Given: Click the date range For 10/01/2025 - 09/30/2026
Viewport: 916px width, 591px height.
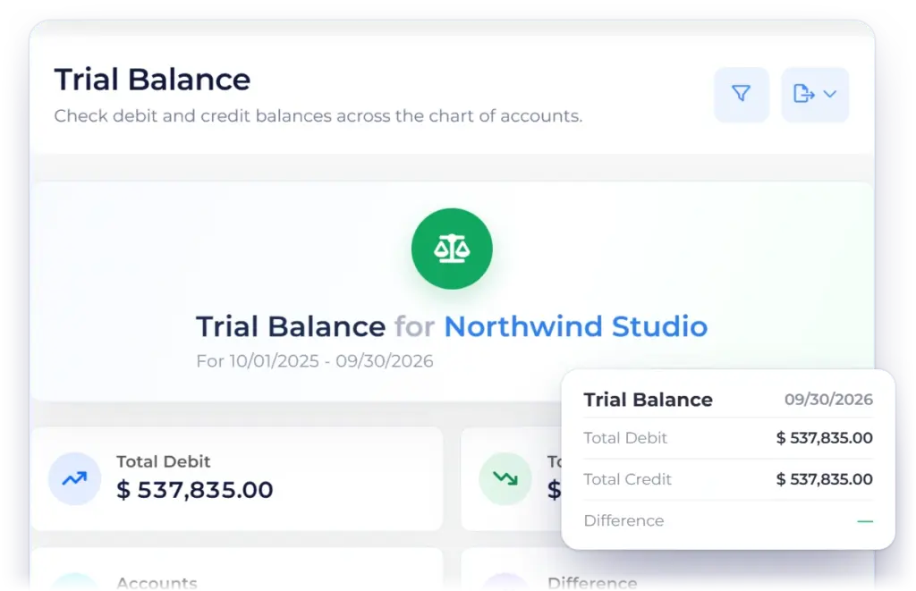Looking at the screenshot, I should point(315,361).
